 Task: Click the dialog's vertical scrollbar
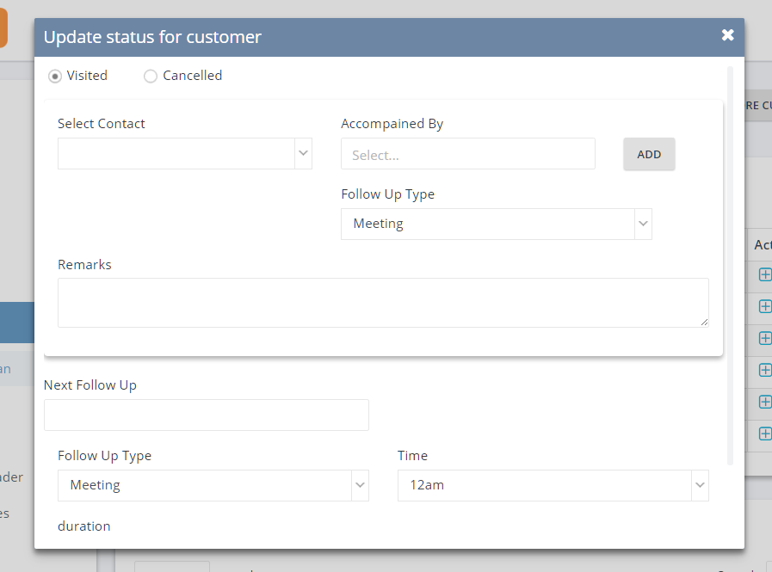[x=730, y=266]
